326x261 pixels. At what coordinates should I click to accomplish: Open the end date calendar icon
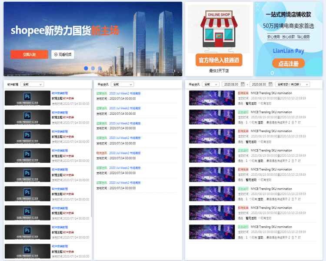pyautogui.click(x=270, y=84)
